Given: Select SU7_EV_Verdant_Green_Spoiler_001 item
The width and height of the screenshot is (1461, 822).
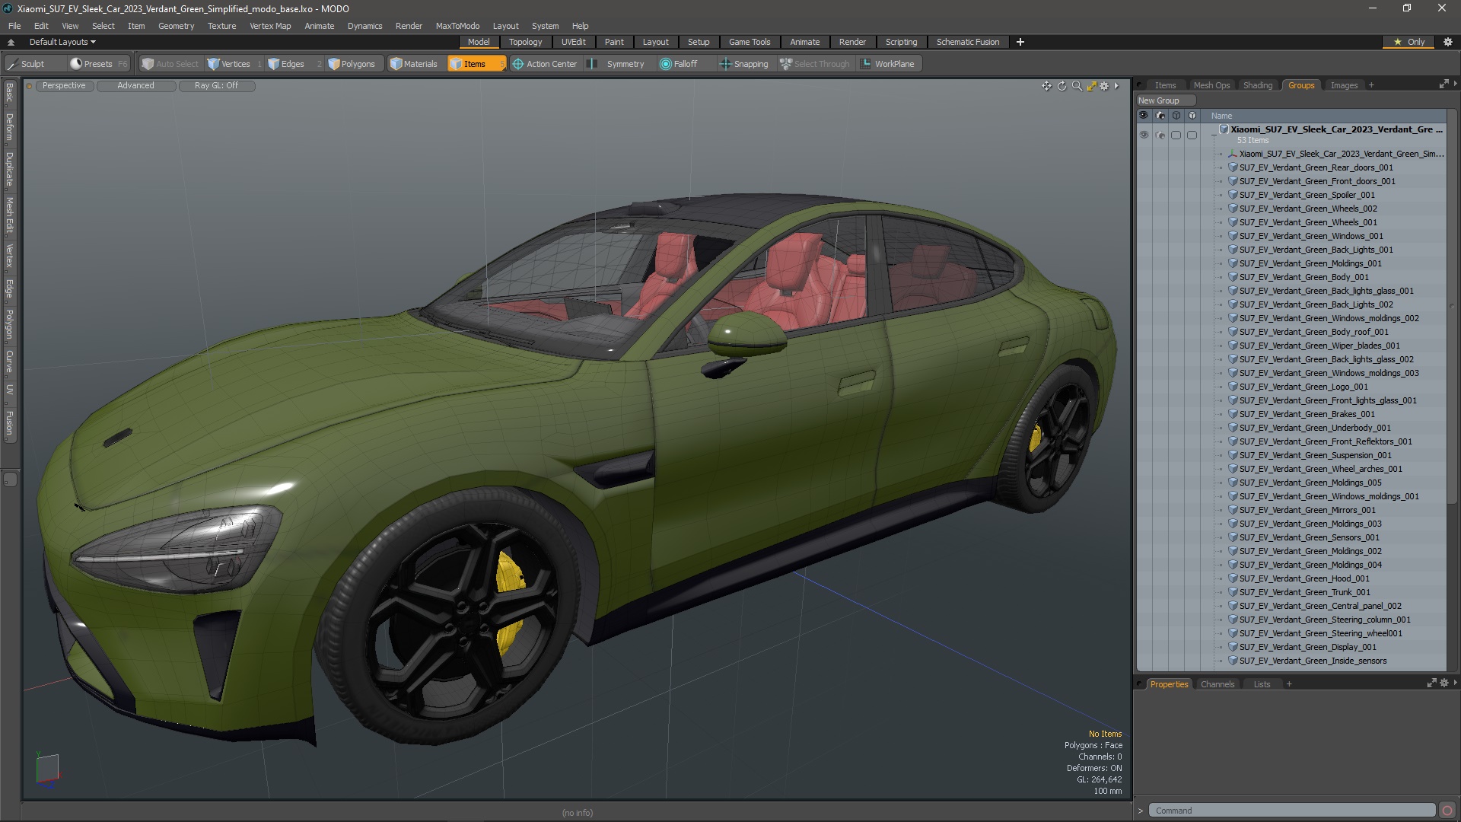Looking at the screenshot, I should coord(1307,195).
